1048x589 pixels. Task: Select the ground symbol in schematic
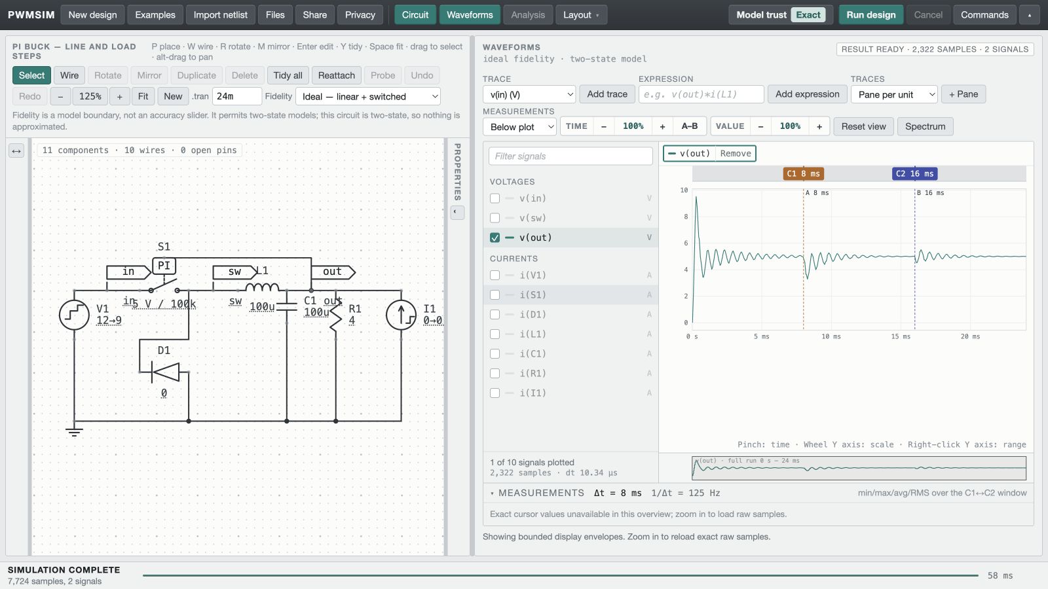(x=74, y=431)
